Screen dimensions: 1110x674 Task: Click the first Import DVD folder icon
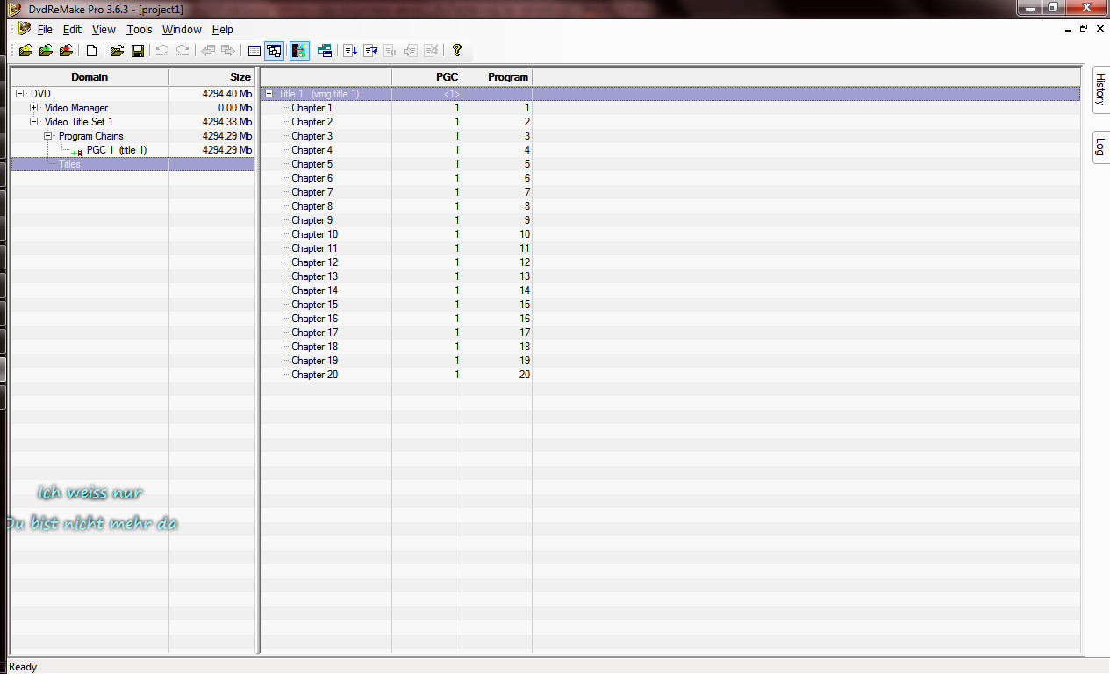(x=26, y=51)
